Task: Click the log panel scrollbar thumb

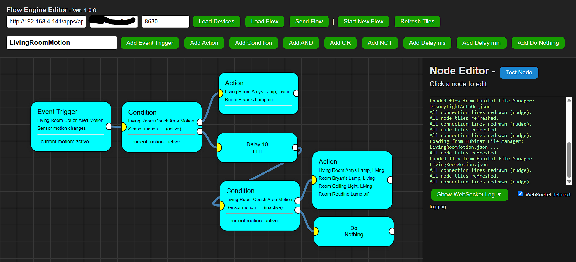Action: coord(569,160)
